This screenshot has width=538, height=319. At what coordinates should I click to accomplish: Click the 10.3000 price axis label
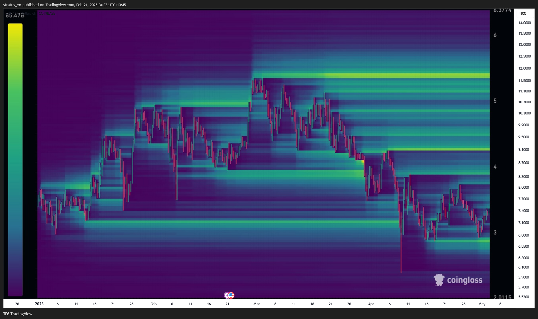(524, 113)
